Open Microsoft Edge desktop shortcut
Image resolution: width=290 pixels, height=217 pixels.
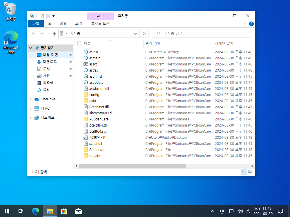(11, 42)
